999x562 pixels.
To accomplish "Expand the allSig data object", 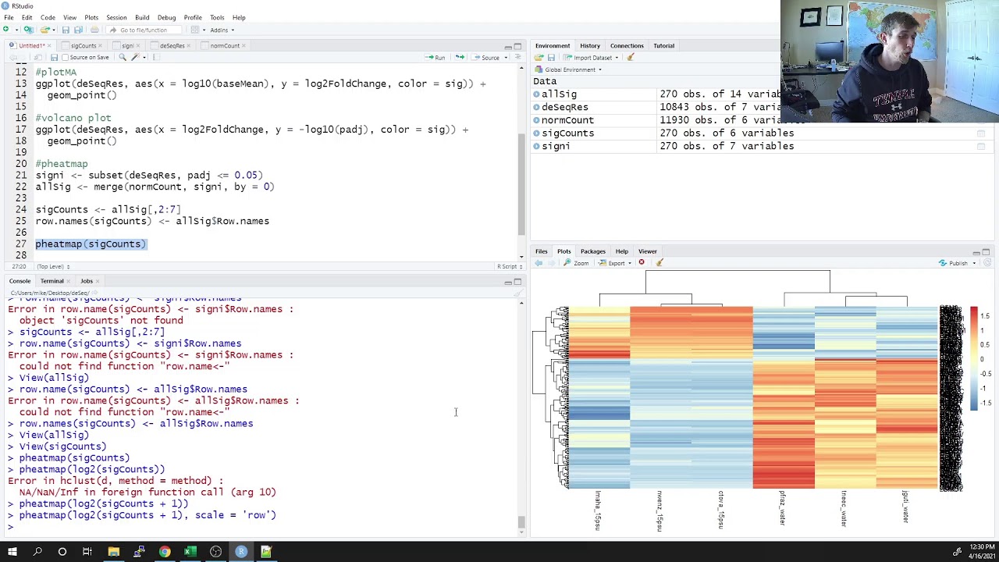I will tap(537, 94).
